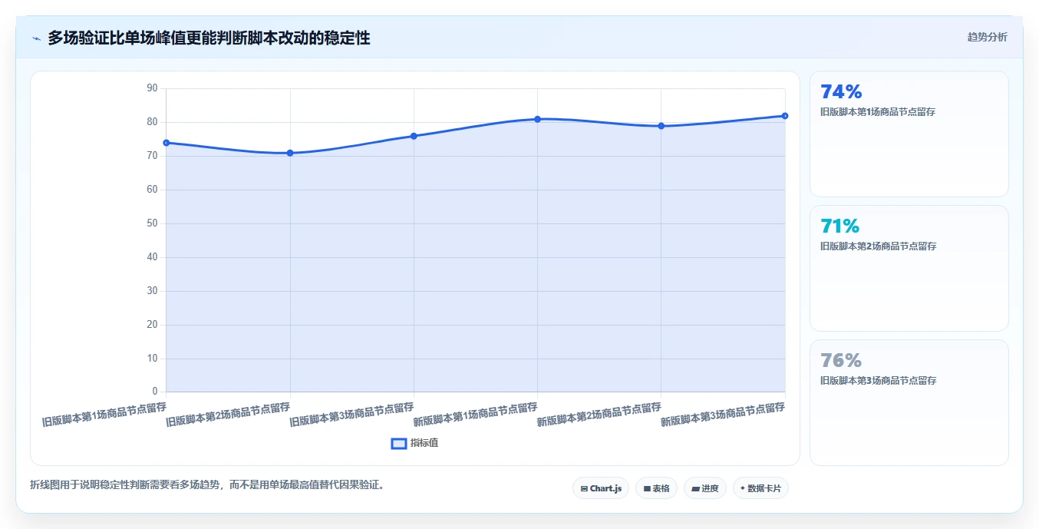This screenshot has height=529, width=1039.
Task: Select the 76% data card
Action: tap(909, 402)
